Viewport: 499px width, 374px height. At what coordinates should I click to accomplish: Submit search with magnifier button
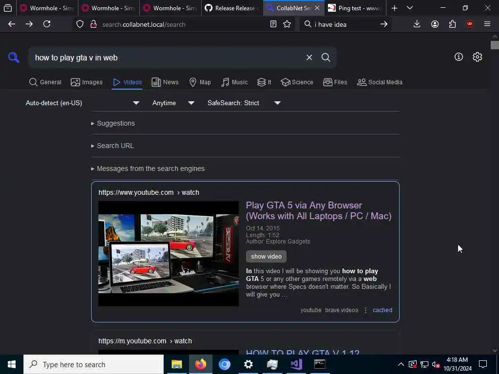326,57
